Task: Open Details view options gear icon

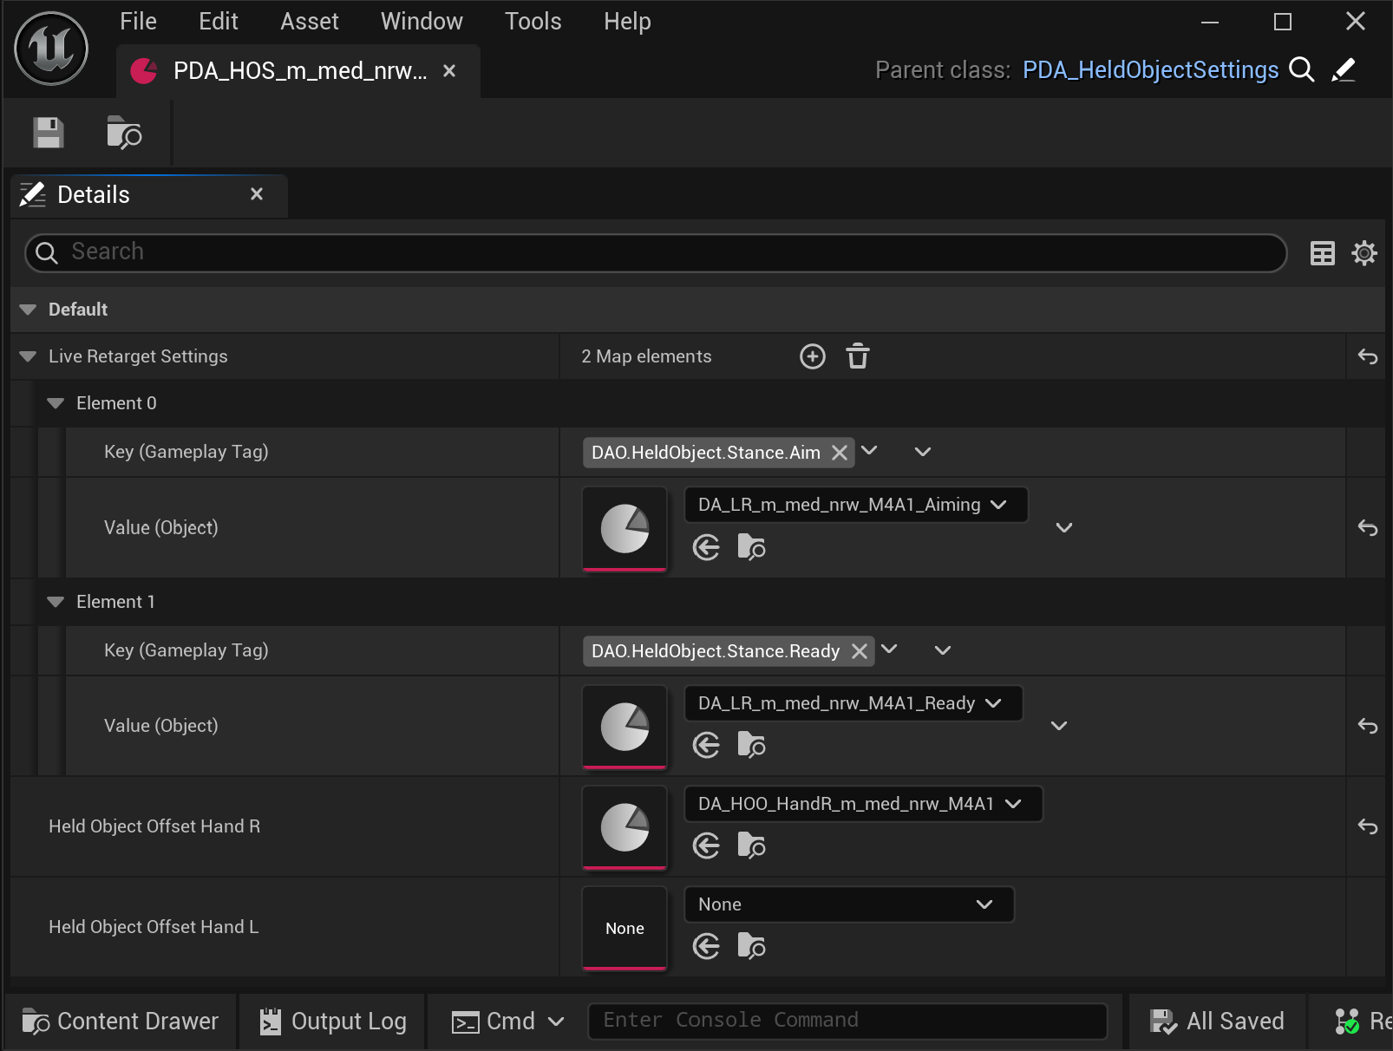Action: (1364, 253)
